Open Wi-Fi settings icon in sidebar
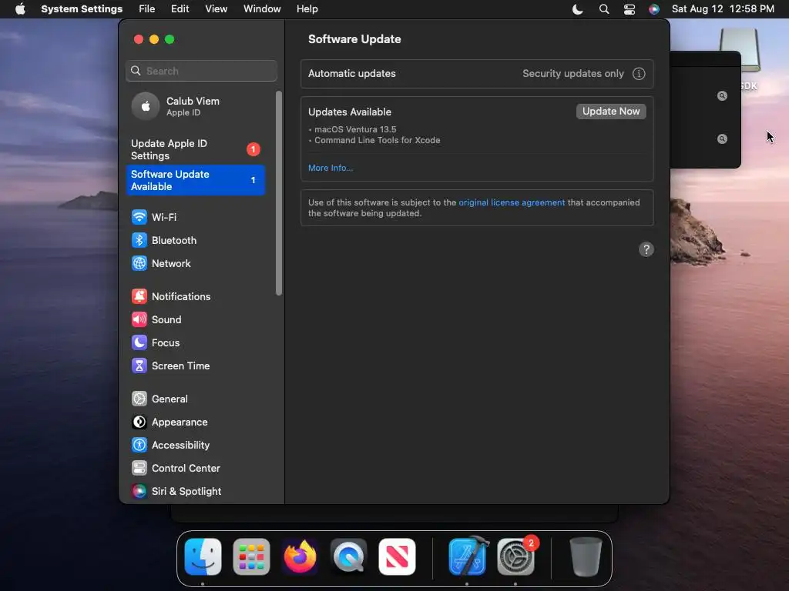789x591 pixels. (x=139, y=217)
